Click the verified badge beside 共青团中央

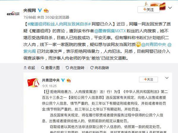click(x=63, y=80)
